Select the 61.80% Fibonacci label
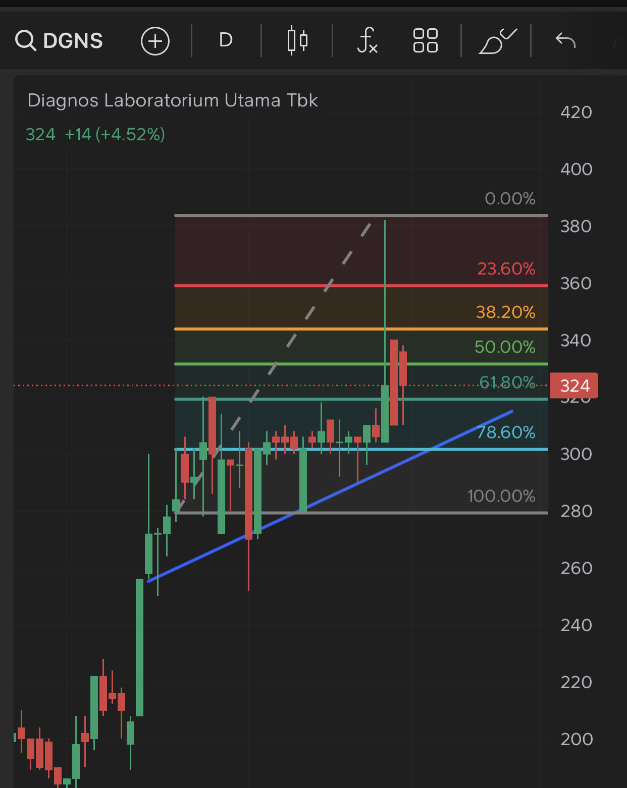627x788 pixels. point(507,382)
